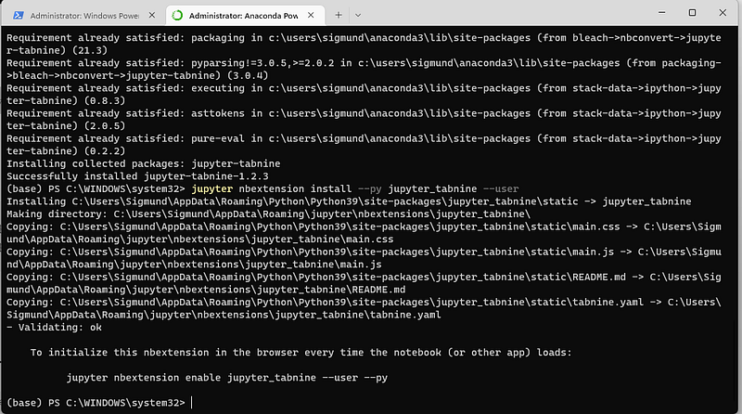Click the 'Copying:' line for main.css

pos(364,233)
